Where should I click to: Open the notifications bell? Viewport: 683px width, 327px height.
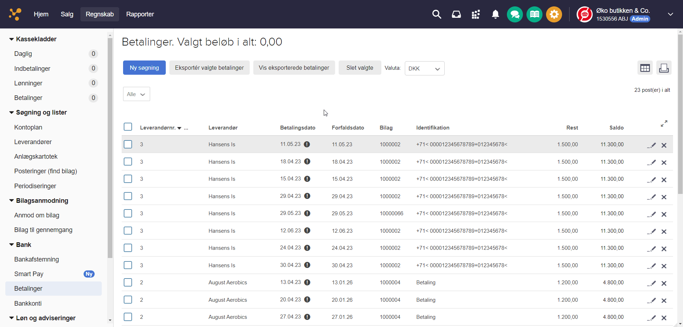pyautogui.click(x=495, y=14)
